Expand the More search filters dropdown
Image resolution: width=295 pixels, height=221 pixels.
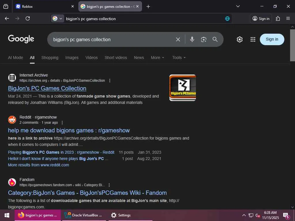coord(158,58)
